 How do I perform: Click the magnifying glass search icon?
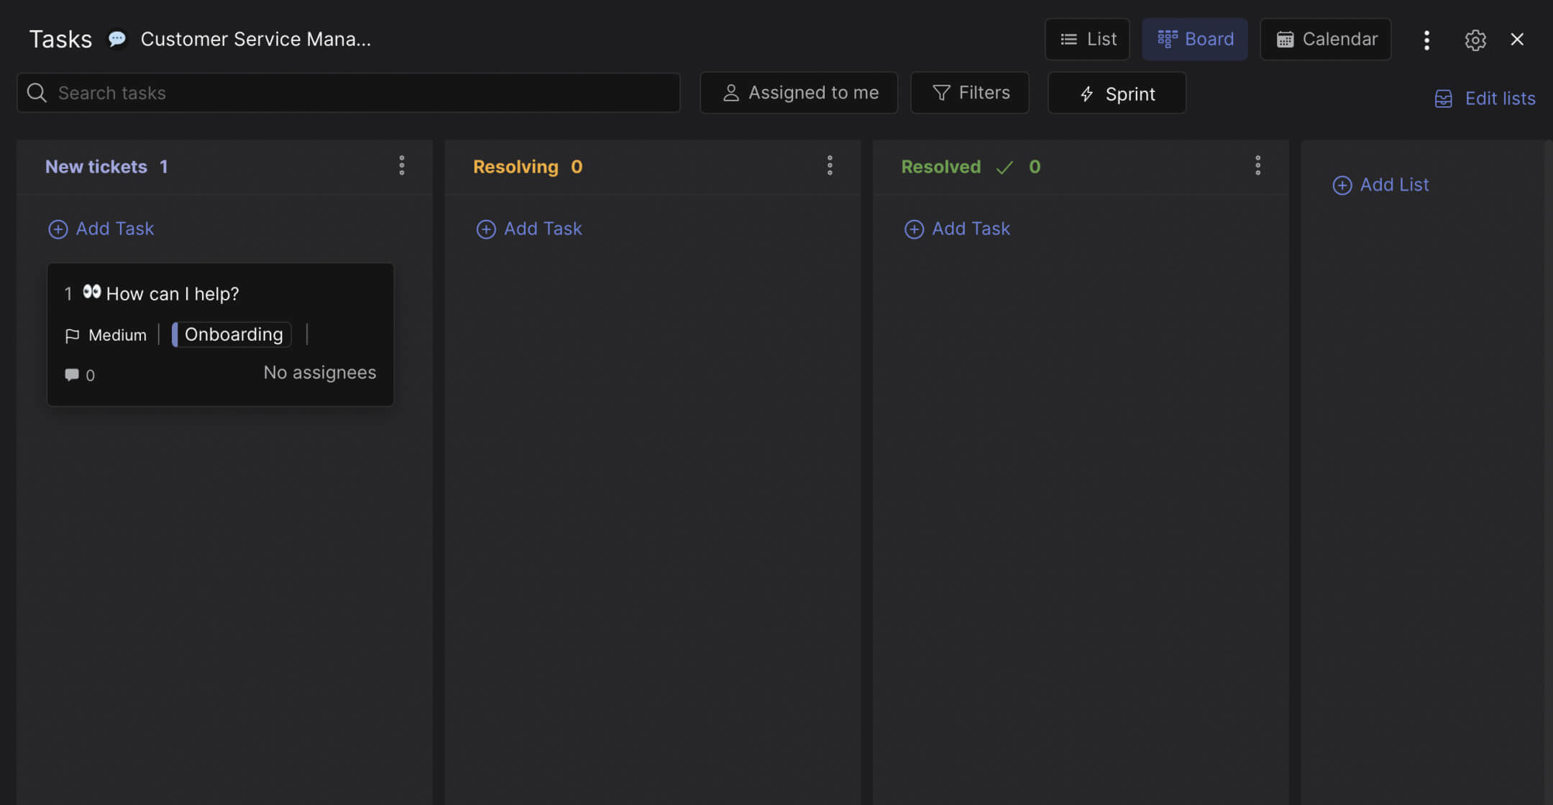pos(36,93)
